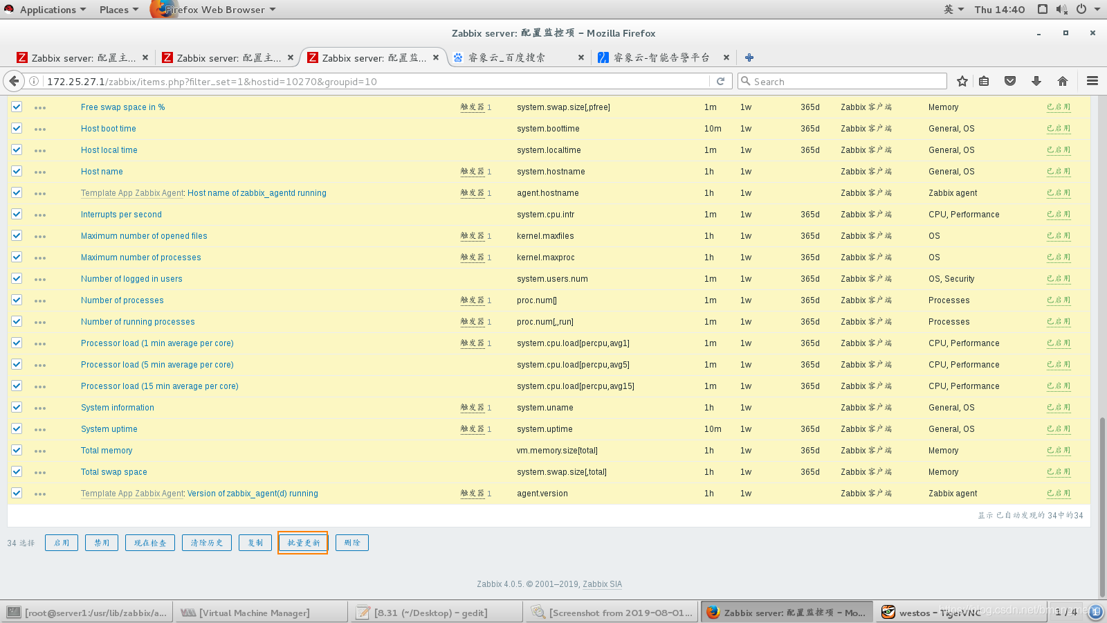Viewport: 1107px width, 623px height.
Task: Click the 删除 delete button
Action: point(352,543)
